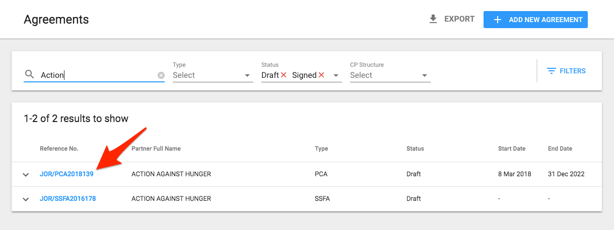The width and height of the screenshot is (614, 230).
Task: Expand the JOR/SSFA2016178 row
Action: [x=26, y=199]
